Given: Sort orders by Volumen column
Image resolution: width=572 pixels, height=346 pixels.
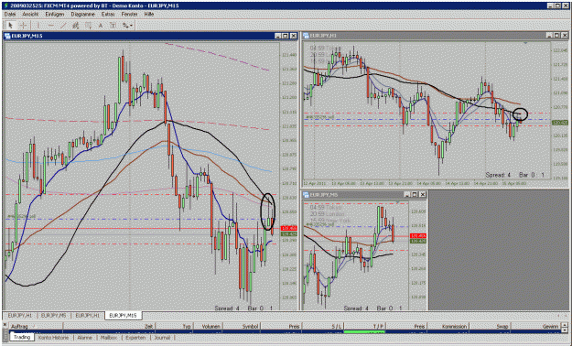Looking at the screenshot, I should click(x=209, y=326).
